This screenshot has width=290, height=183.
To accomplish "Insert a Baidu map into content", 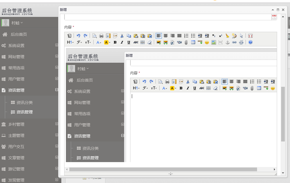I will (x=213, y=42).
